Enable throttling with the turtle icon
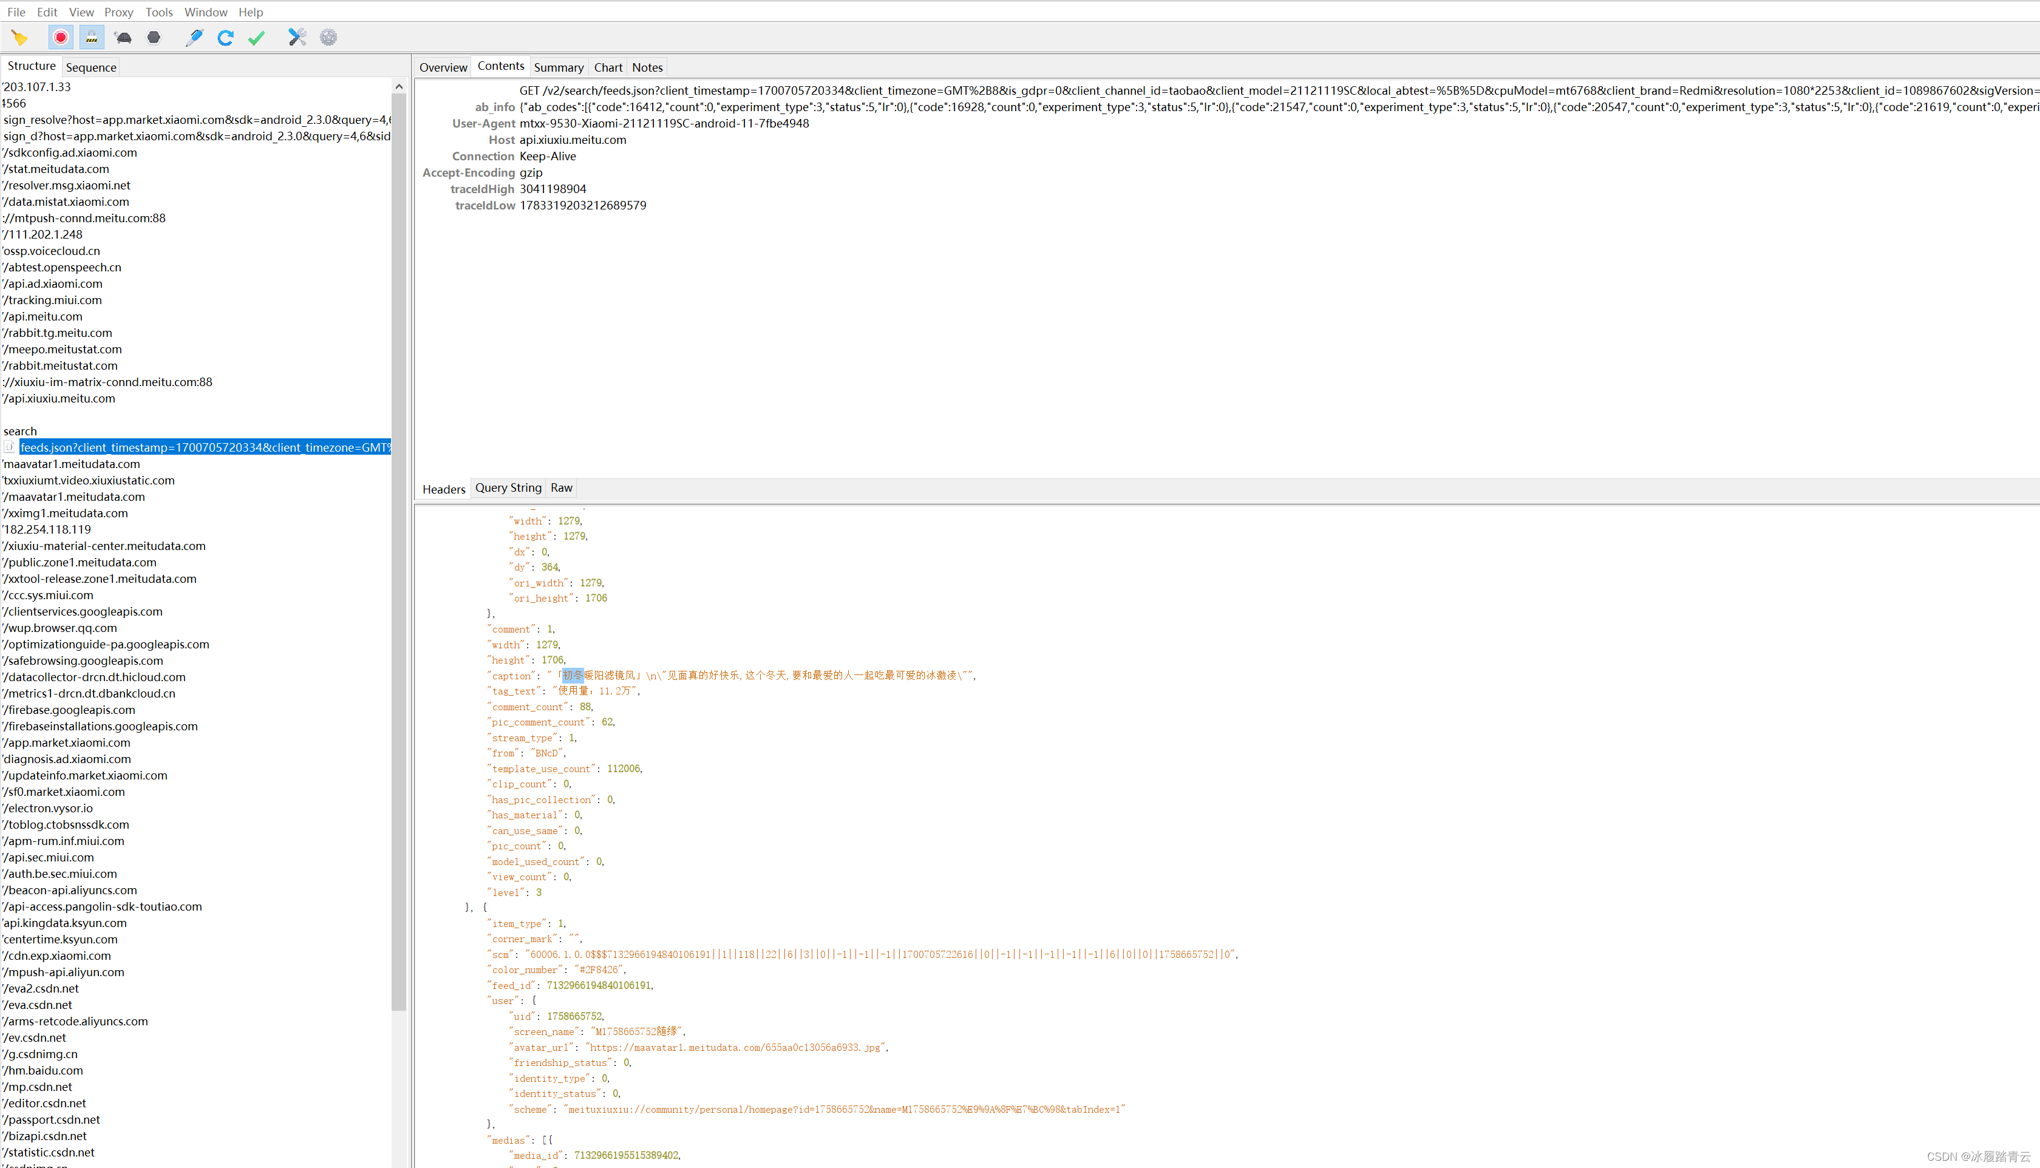2040x1168 pixels. click(x=123, y=38)
